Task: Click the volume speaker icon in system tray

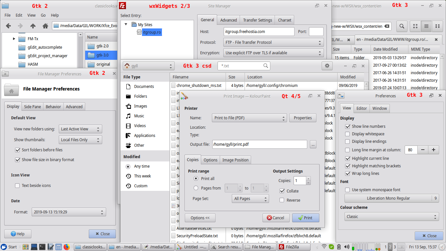Action: [x=346, y=247]
